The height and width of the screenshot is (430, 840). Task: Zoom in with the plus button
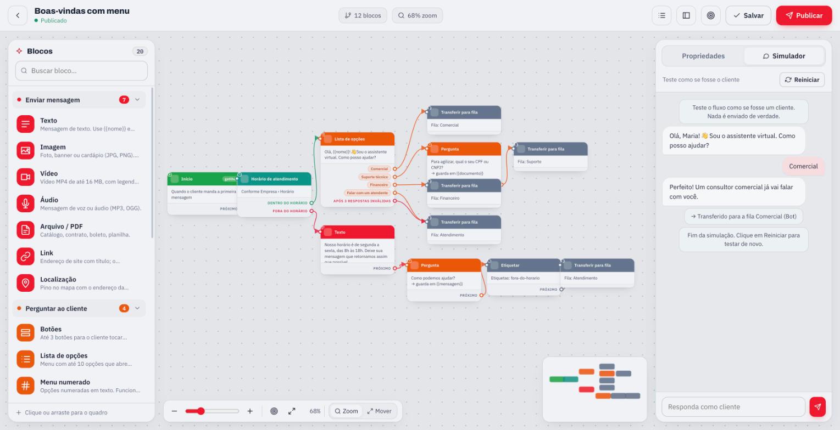point(250,411)
